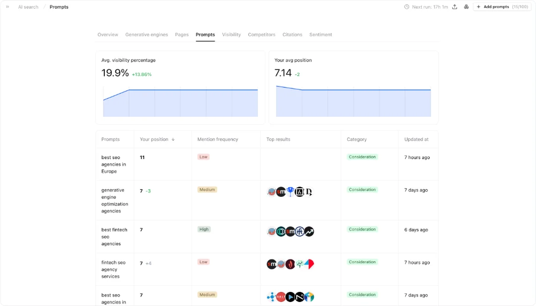Click the Mention frequency column header
Viewport: 536px width, 306px height.
218,139
